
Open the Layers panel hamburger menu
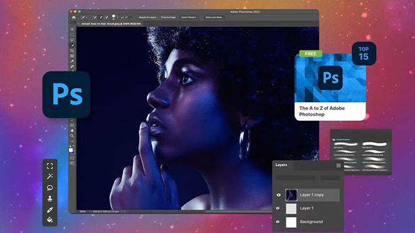point(339,165)
